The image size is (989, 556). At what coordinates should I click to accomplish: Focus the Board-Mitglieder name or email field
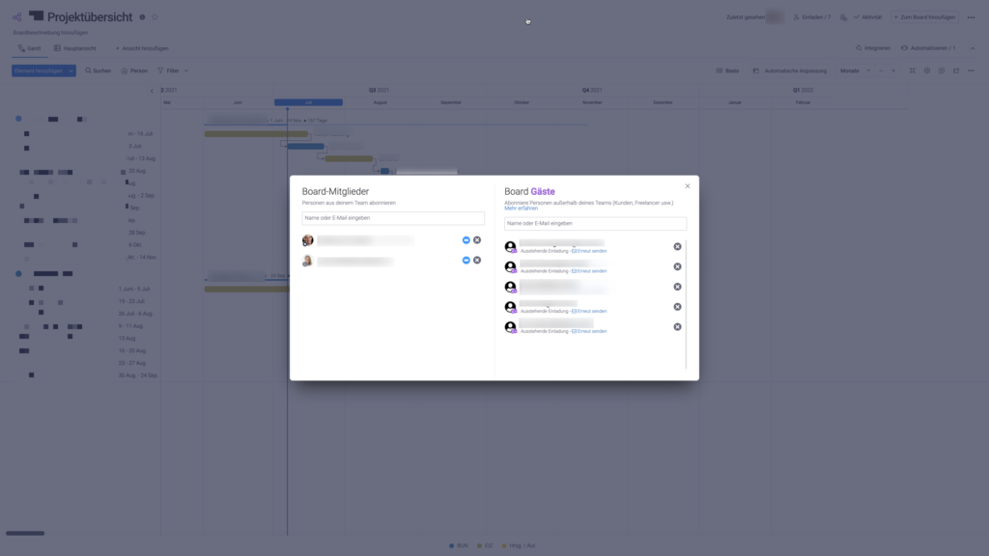pyautogui.click(x=393, y=218)
